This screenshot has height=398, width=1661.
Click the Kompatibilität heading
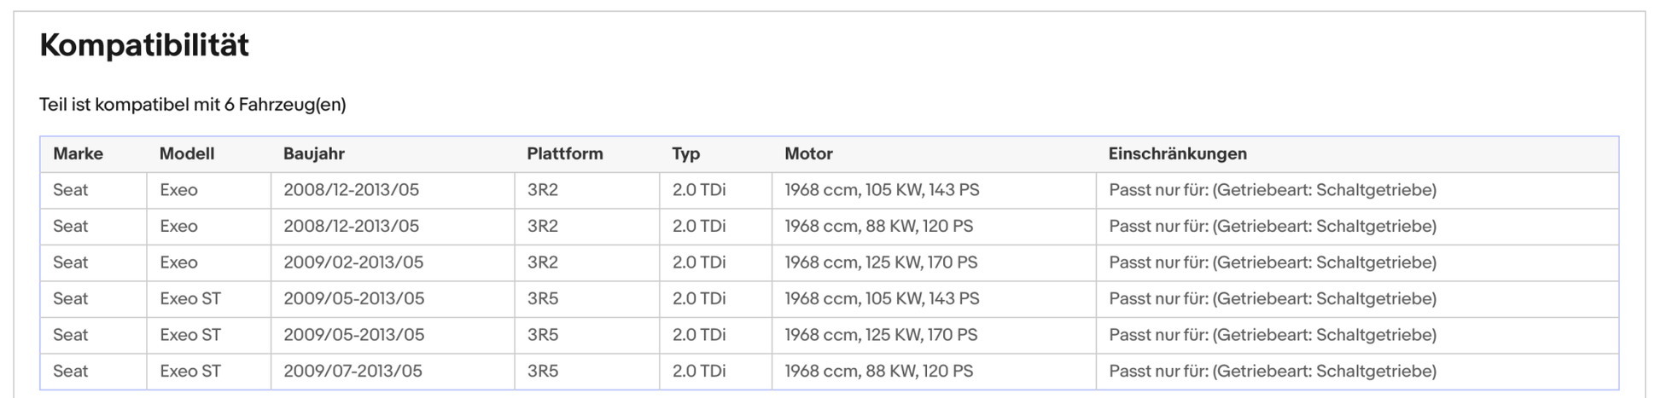click(x=144, y=45)
